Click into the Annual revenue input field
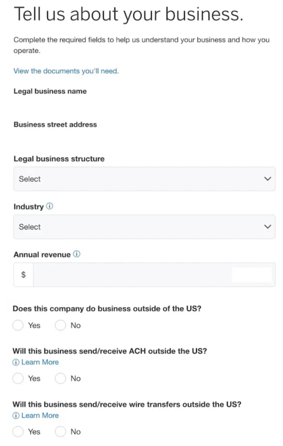Screen dimensions: 283x446 point(154,274)
